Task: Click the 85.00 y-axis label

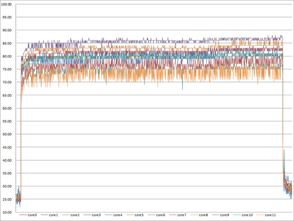Action: (7, 43)
